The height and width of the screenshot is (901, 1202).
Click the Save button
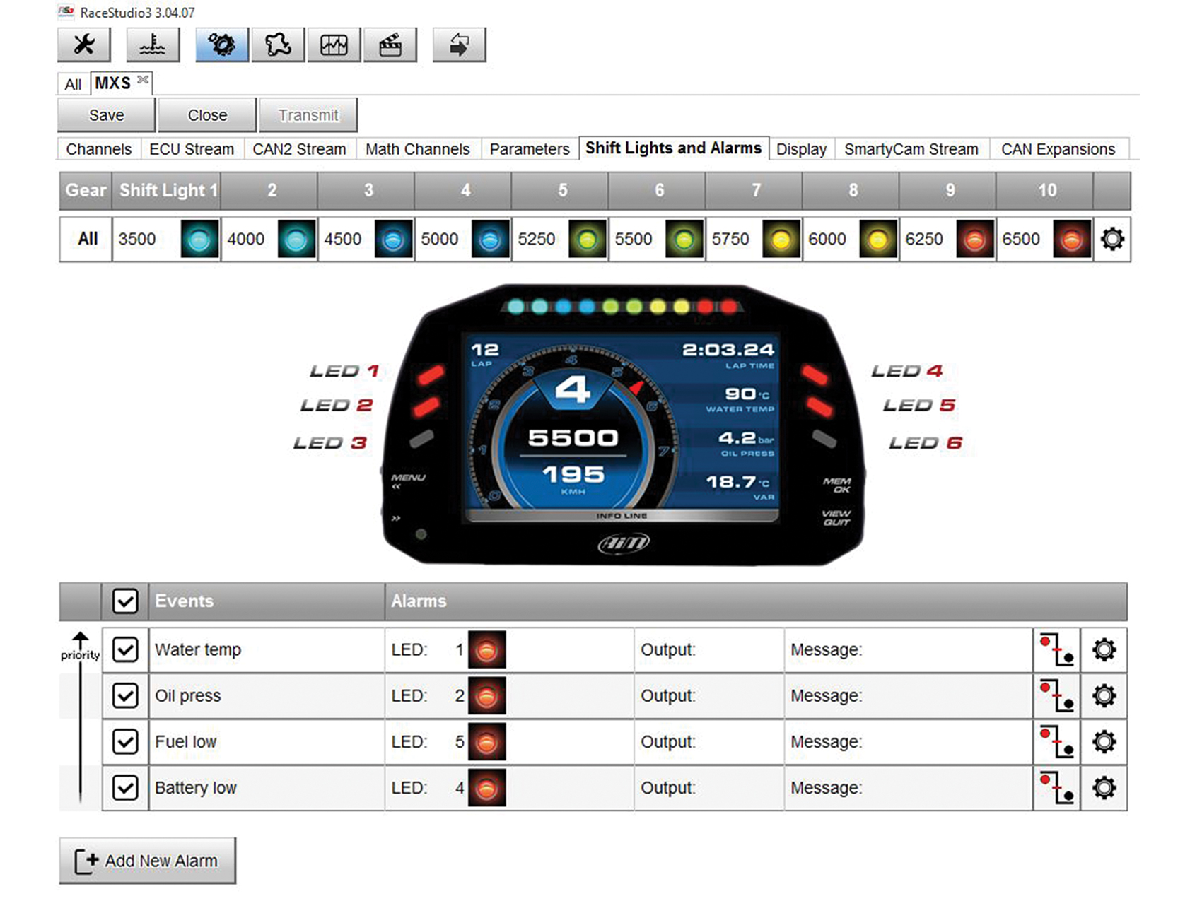(x=105, y=114)
